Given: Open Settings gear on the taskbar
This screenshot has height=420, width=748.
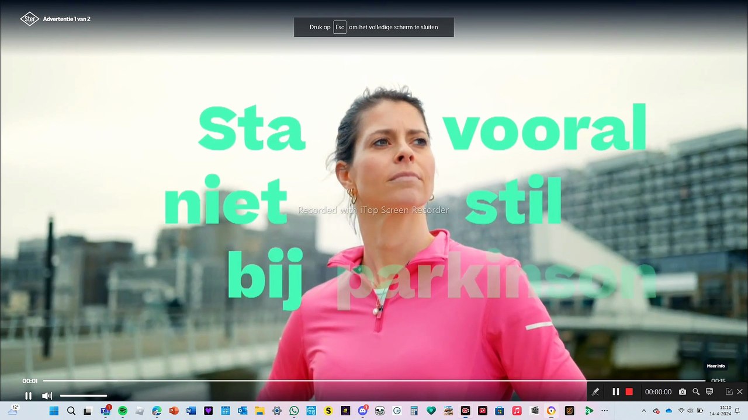Looking at the screenshot, I should [277, 411].
